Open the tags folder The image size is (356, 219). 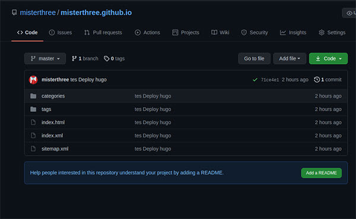tap(46, 109)
